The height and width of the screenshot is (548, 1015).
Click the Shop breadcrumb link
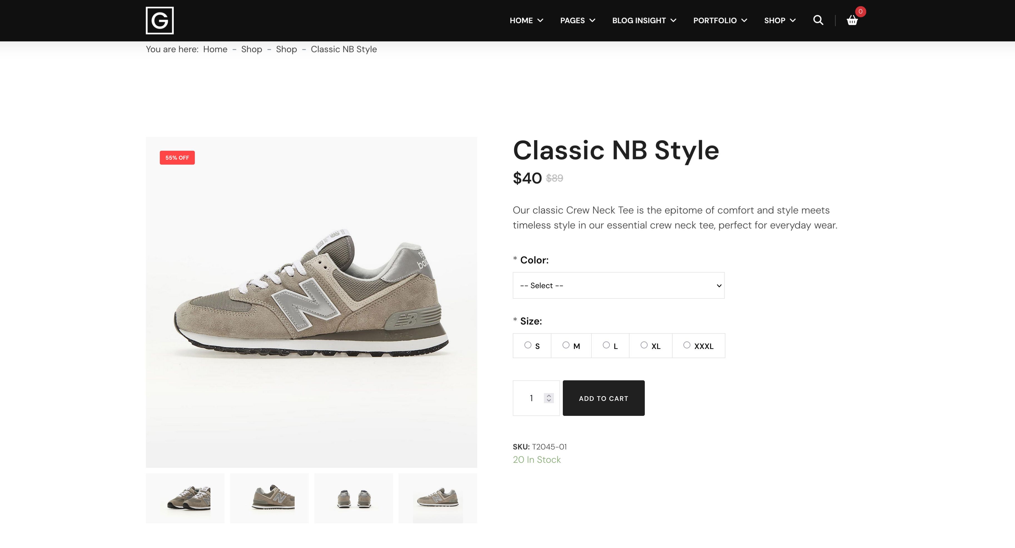(x=252, y=49)
